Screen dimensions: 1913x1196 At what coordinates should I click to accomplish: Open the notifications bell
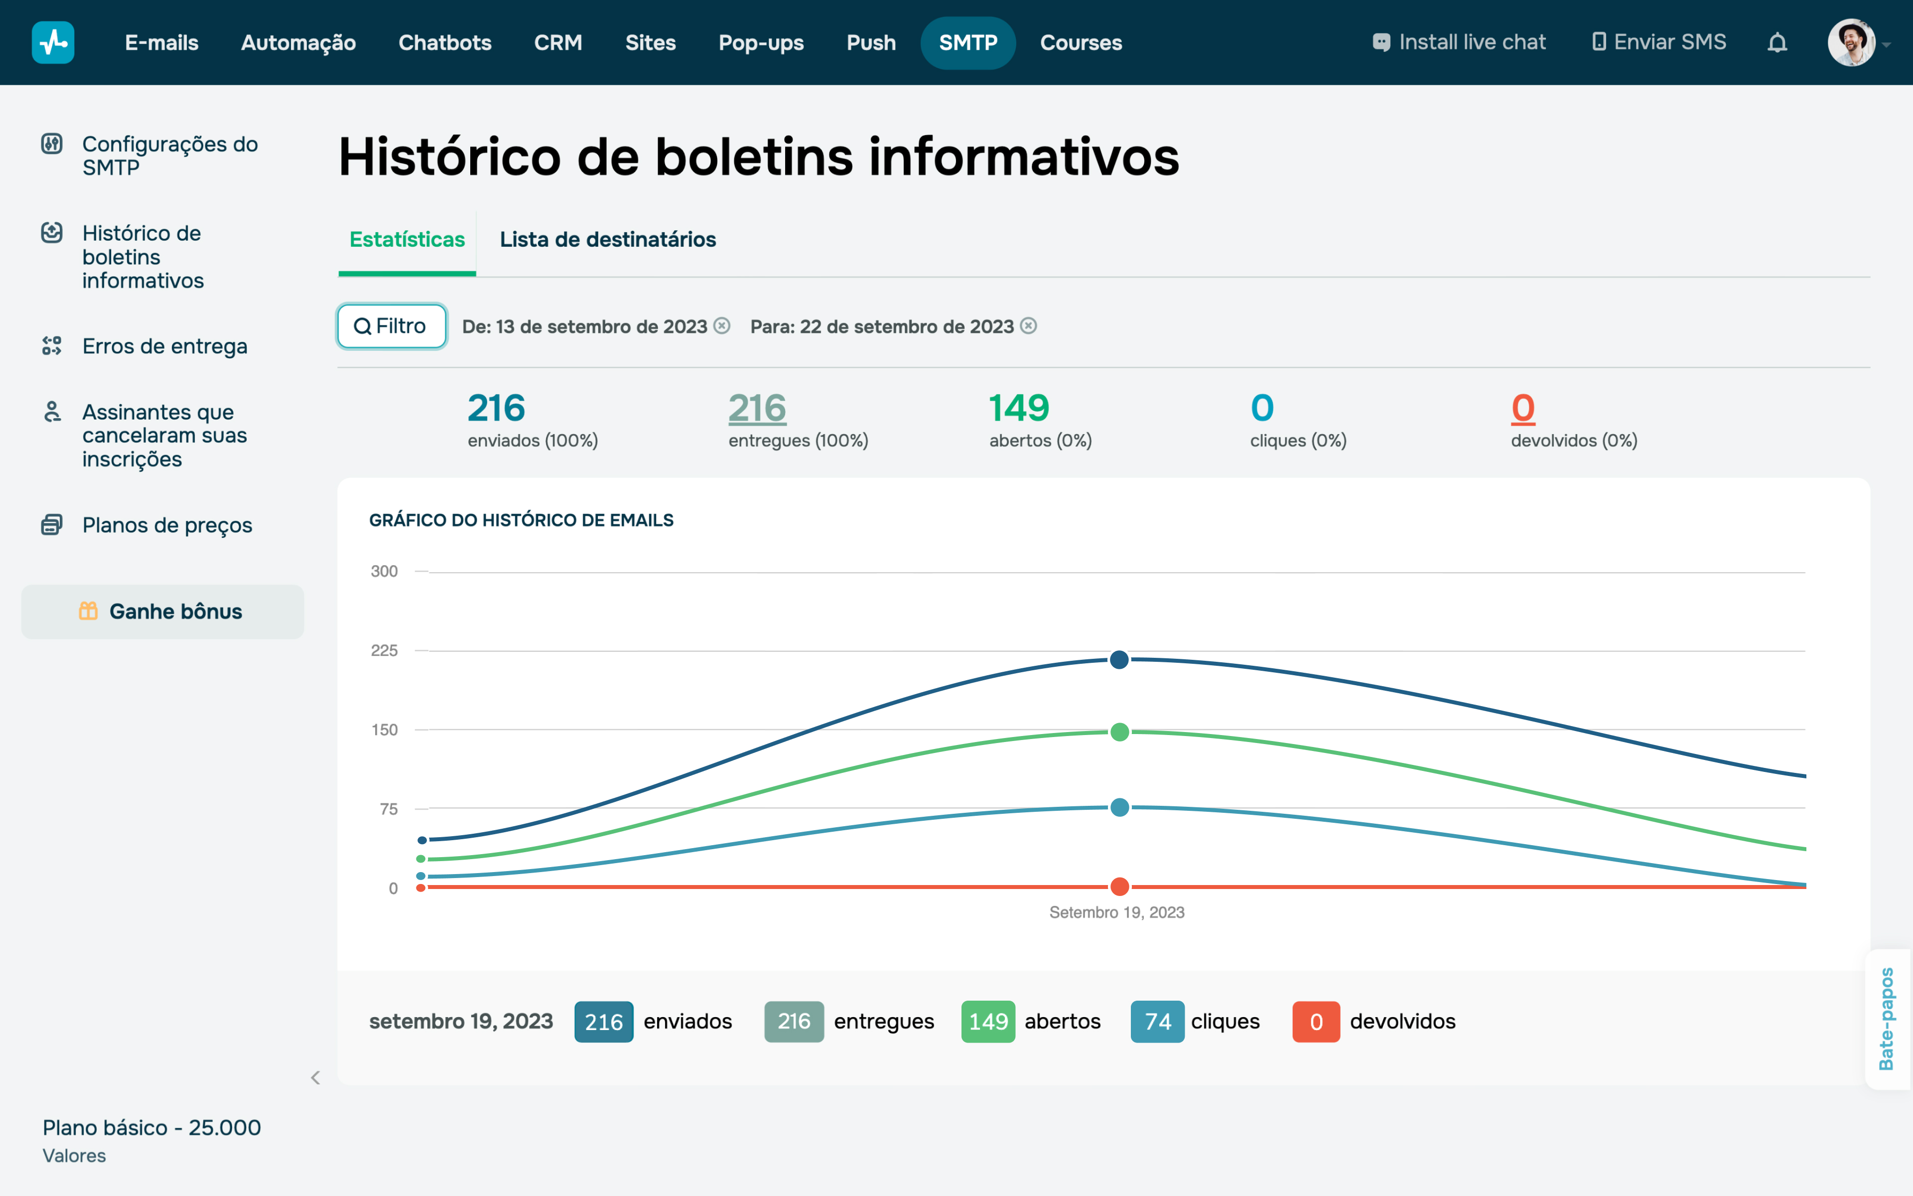(x=1777, y=43)
